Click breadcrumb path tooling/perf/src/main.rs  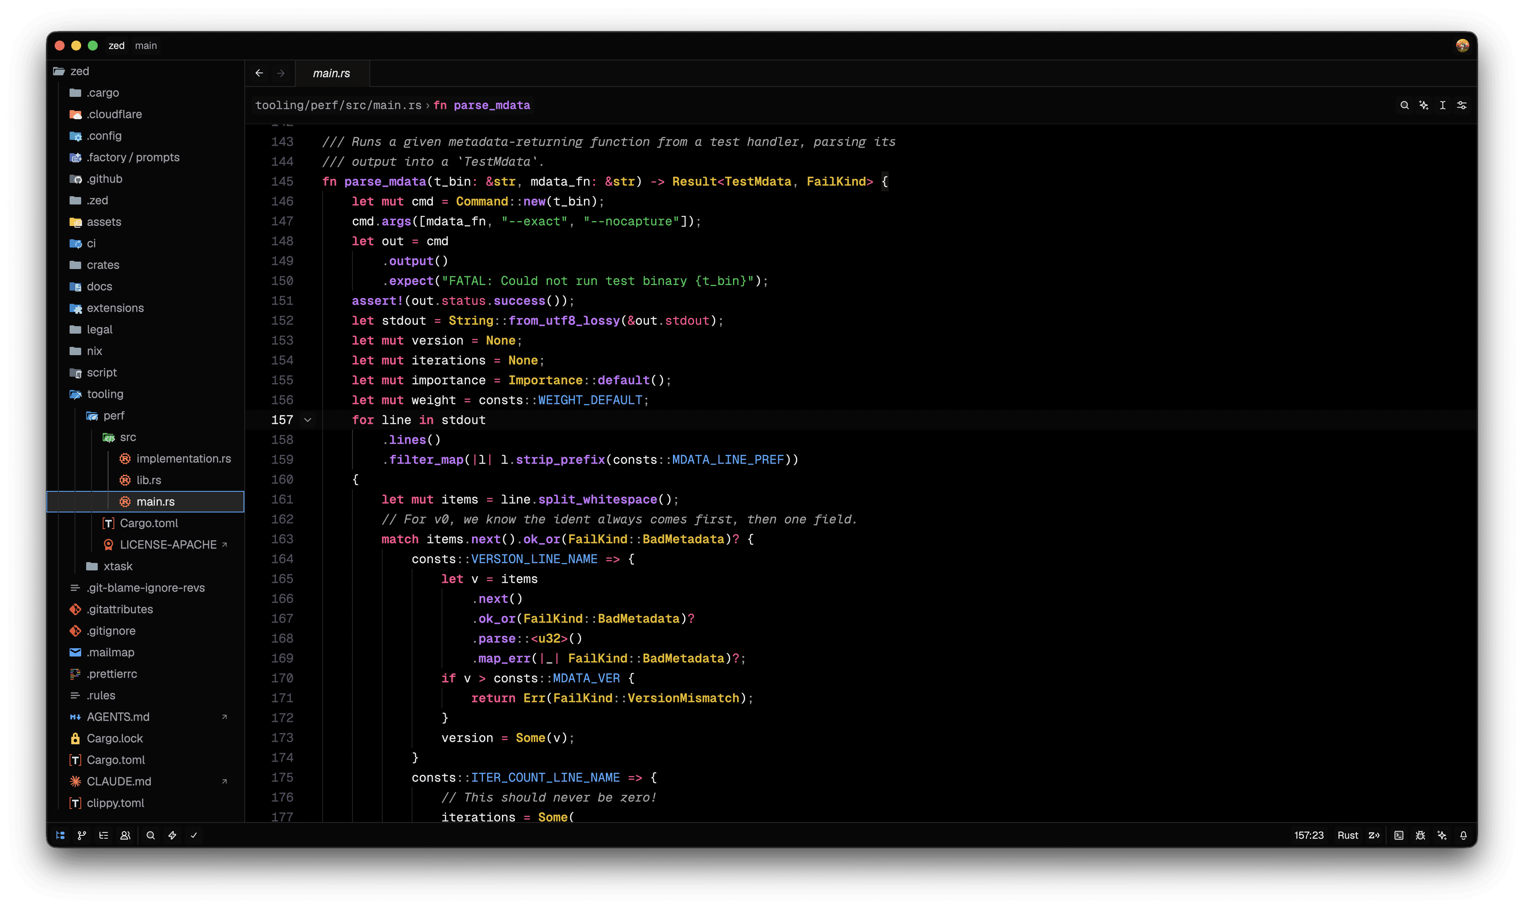338,106
